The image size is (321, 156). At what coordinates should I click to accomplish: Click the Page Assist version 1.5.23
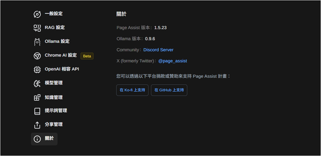pyautogui.click(x=160, y=28)
